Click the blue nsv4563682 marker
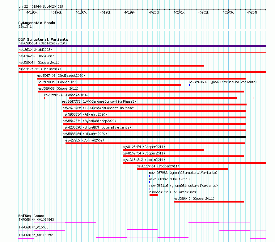The height and width of the screenshot is (242, 275). click(189, 85)
